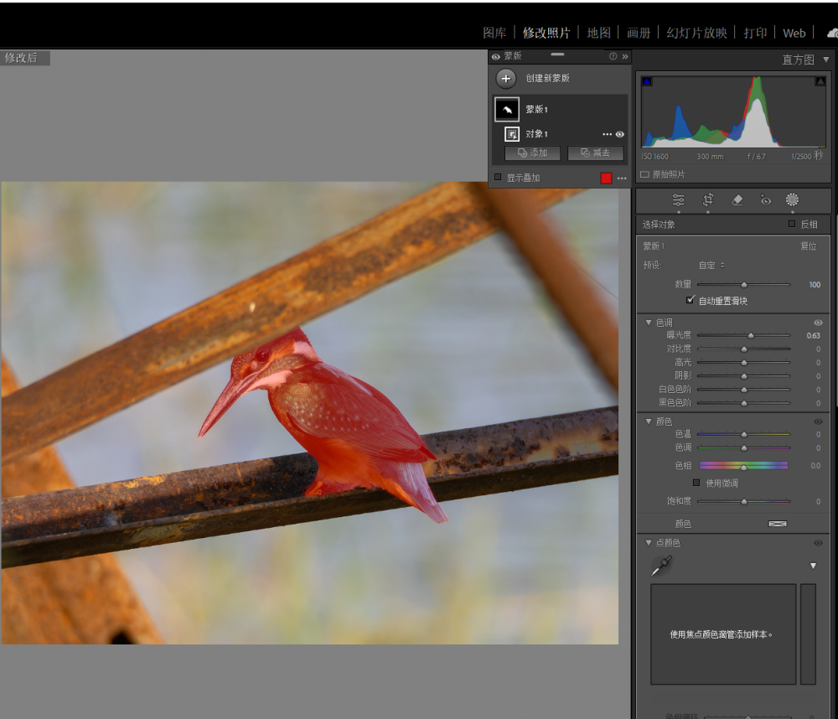Open the three-dot menu next to 对象1
Screen dimensions: 838x719
coord(607,134)
